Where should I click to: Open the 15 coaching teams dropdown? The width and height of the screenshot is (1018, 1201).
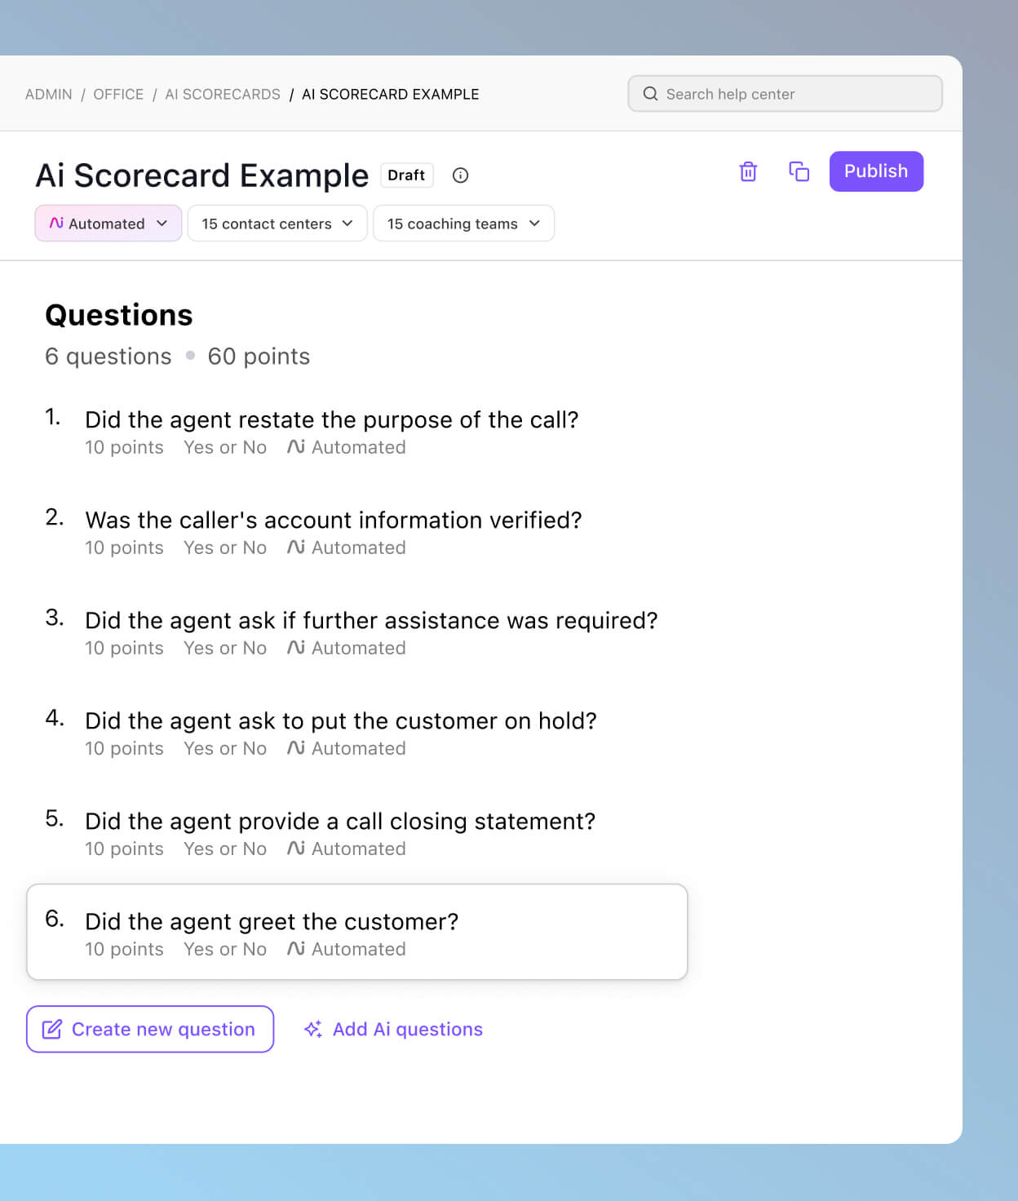(x=463, y=223)
